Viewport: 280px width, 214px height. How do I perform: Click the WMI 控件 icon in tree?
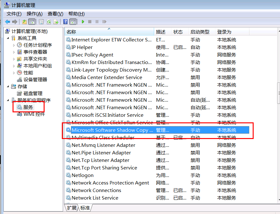pos(19,114)
